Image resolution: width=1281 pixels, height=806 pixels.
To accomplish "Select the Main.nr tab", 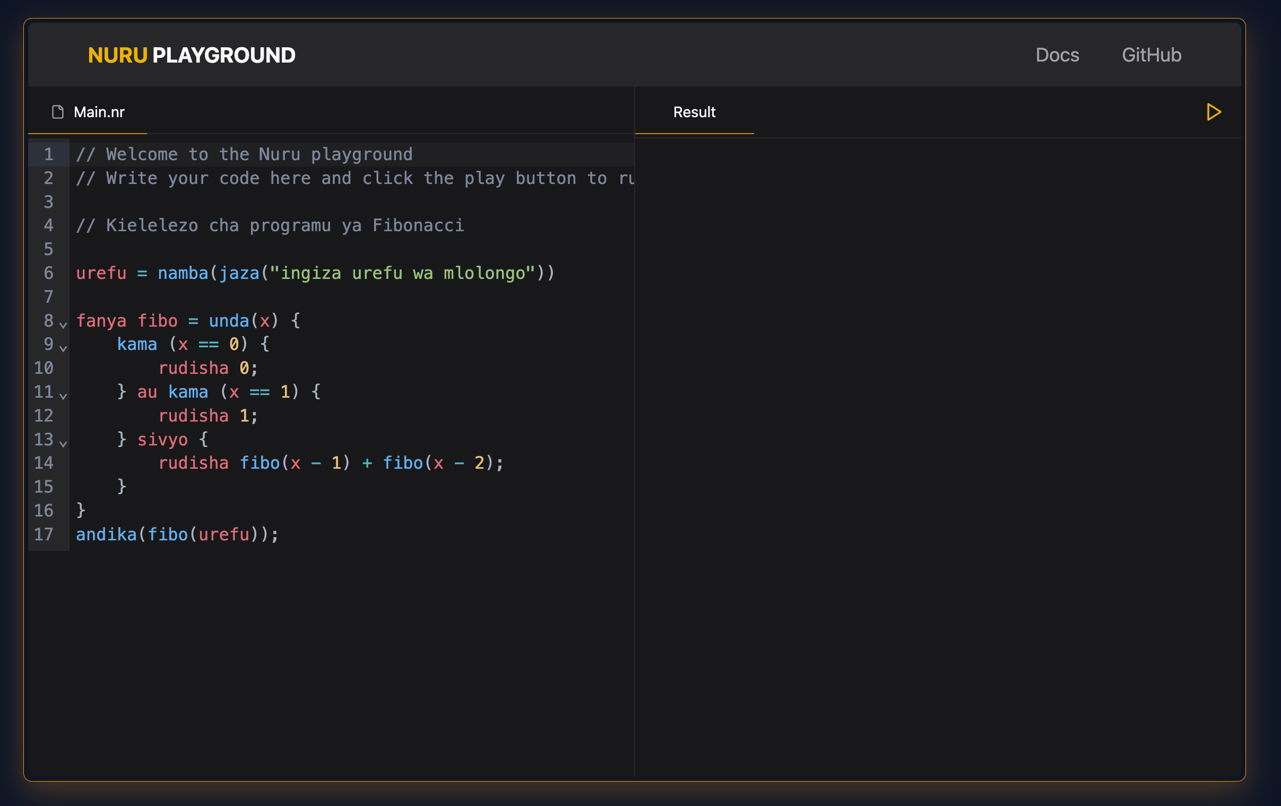I will click(88, 112).
